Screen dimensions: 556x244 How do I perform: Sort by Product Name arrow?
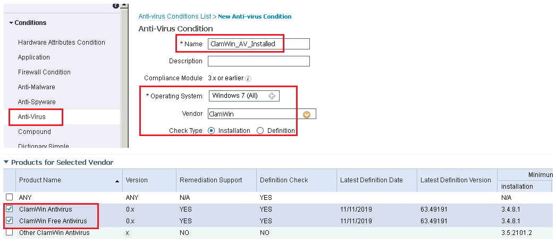pos(117,181)
